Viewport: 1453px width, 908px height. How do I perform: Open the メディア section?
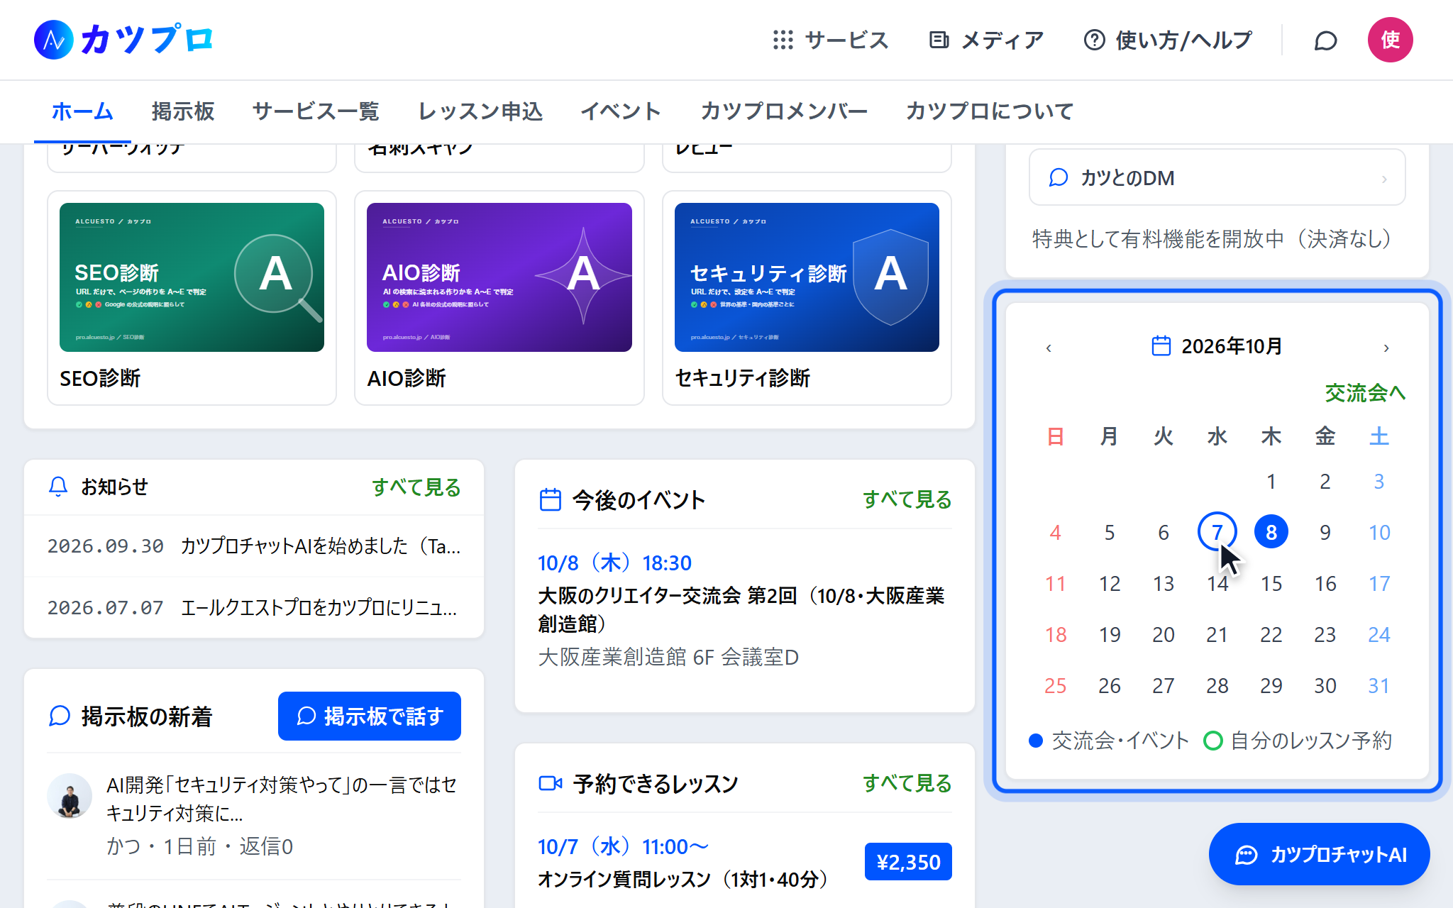[986, 40]
